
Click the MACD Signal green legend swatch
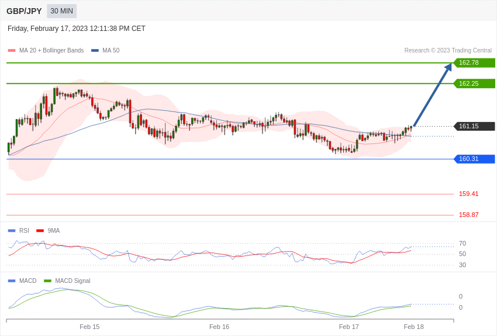(x=47, y=281)
